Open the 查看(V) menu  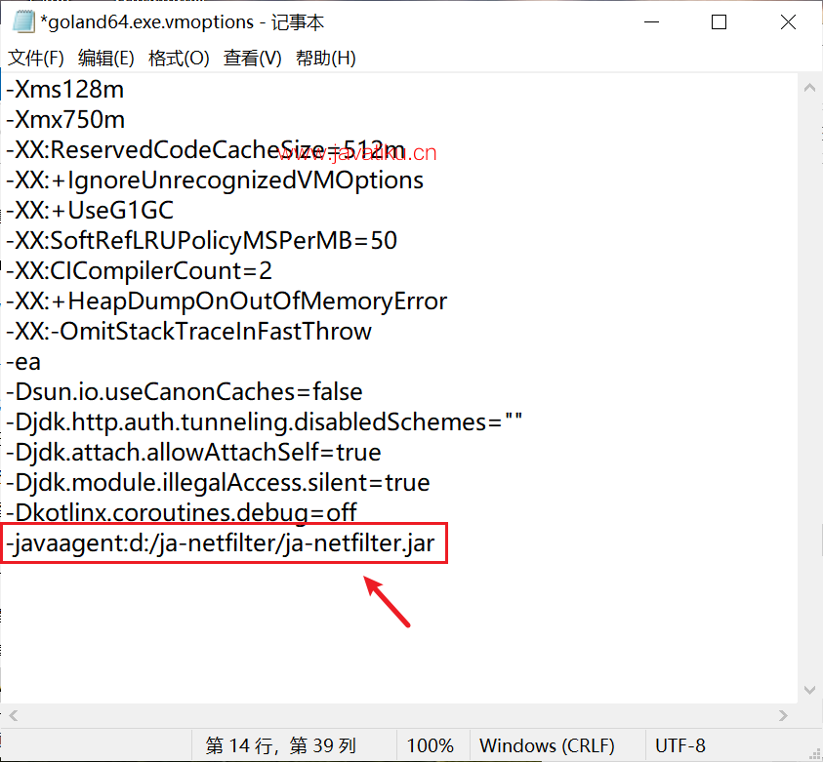click(x=253, y=58)
